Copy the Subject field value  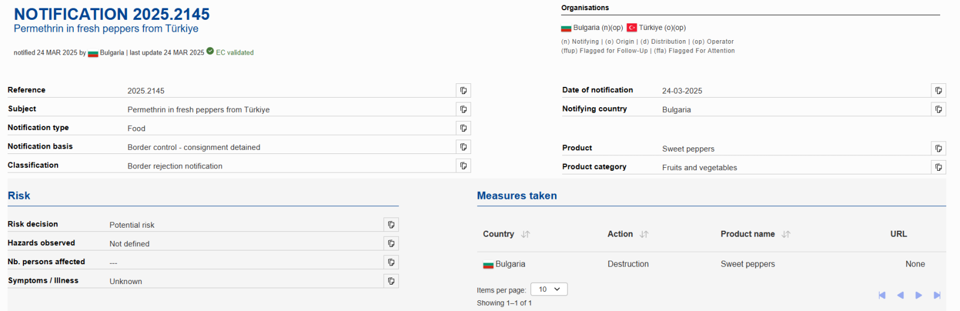[463, 109]
